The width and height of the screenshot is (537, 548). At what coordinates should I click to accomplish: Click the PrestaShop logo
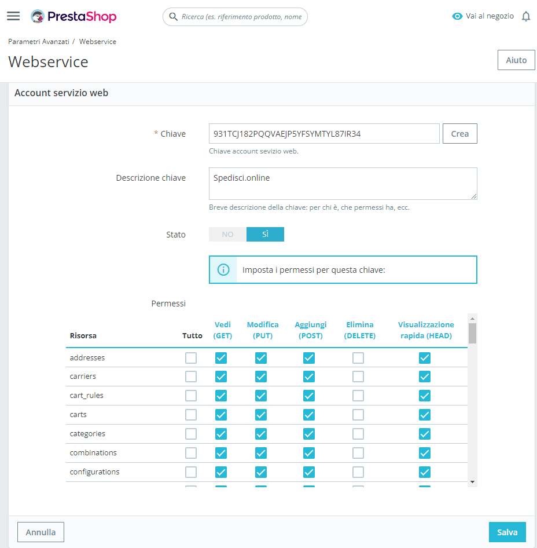pos(73,16)
